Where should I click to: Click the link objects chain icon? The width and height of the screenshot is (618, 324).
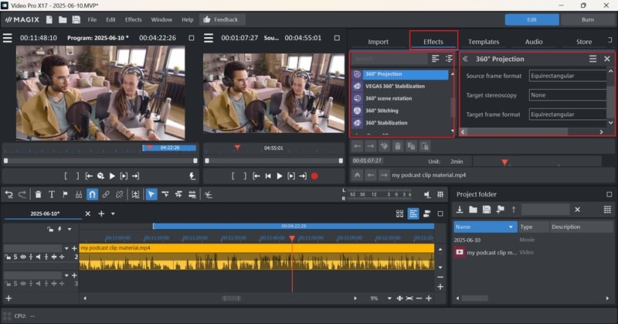coord(106,194)
